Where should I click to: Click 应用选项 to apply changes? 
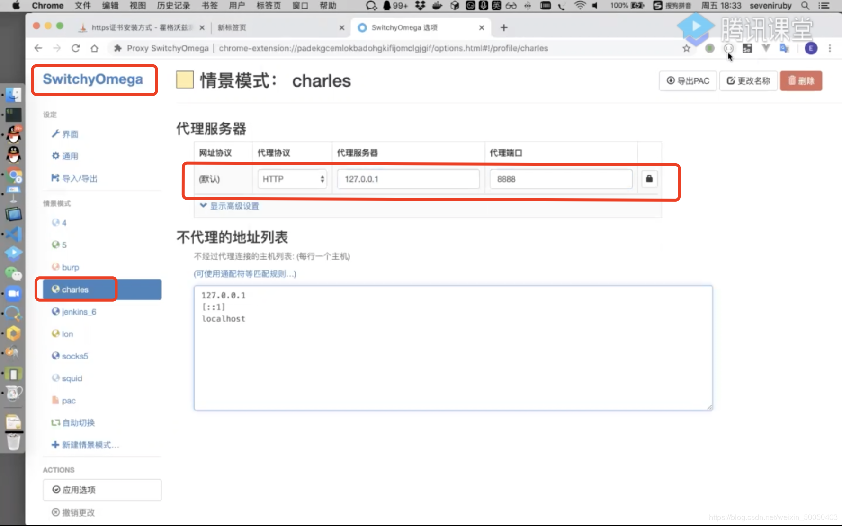tap(102, 490)
